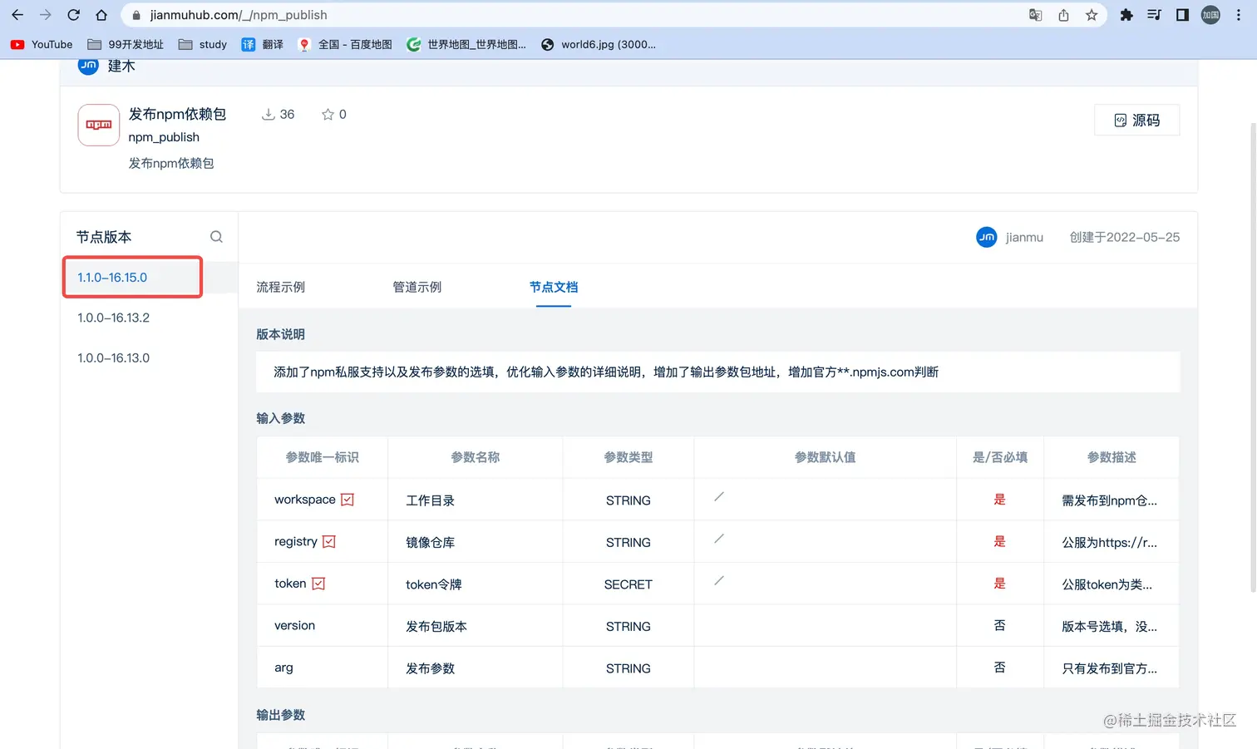Click 节点版本 sidebar heading
Viewport: 1257px width, 749px height.
click(x=104, y=237)
